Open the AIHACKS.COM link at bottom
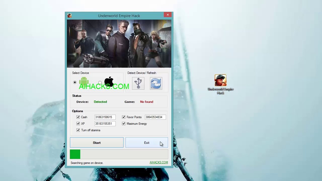 tap(159, 162)
